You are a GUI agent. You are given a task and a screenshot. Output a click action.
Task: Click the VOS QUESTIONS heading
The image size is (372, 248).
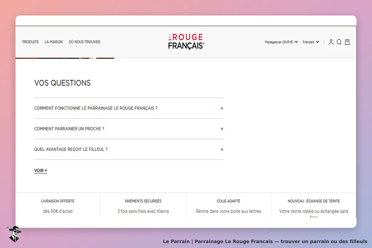(63, 83)
